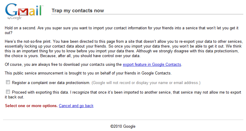Click the grey note about Google not recording names

pos(146,83)
